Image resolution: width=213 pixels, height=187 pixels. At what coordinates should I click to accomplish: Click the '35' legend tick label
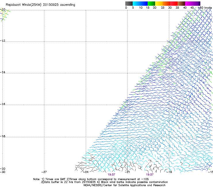pyautogui.click(x=177, y=8)
